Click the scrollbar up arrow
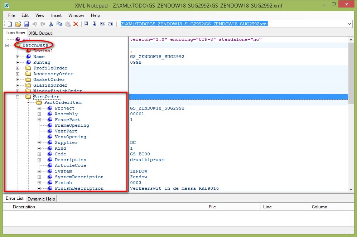Viewport: 357px width, 237px height. pyautogui.click(x=351, y=40)
